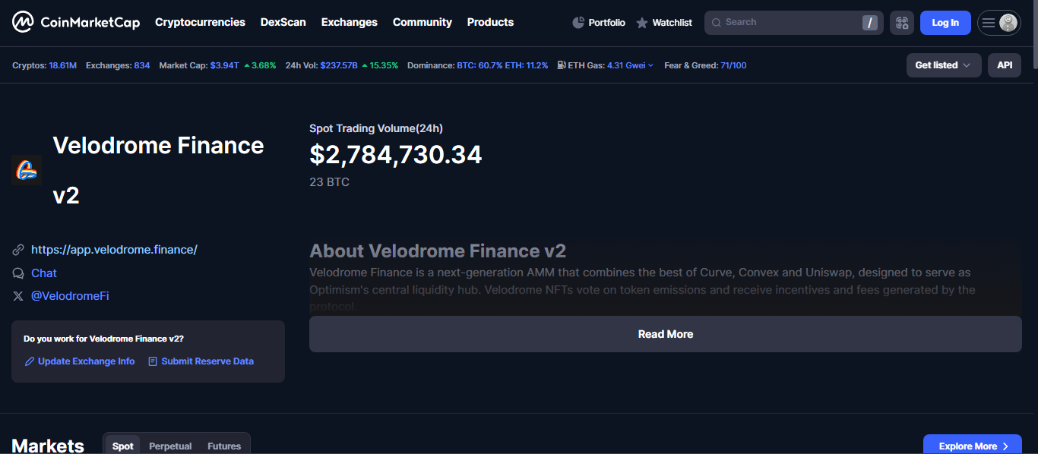
Task: Click the website link chain icon
Action: [18, 250]
